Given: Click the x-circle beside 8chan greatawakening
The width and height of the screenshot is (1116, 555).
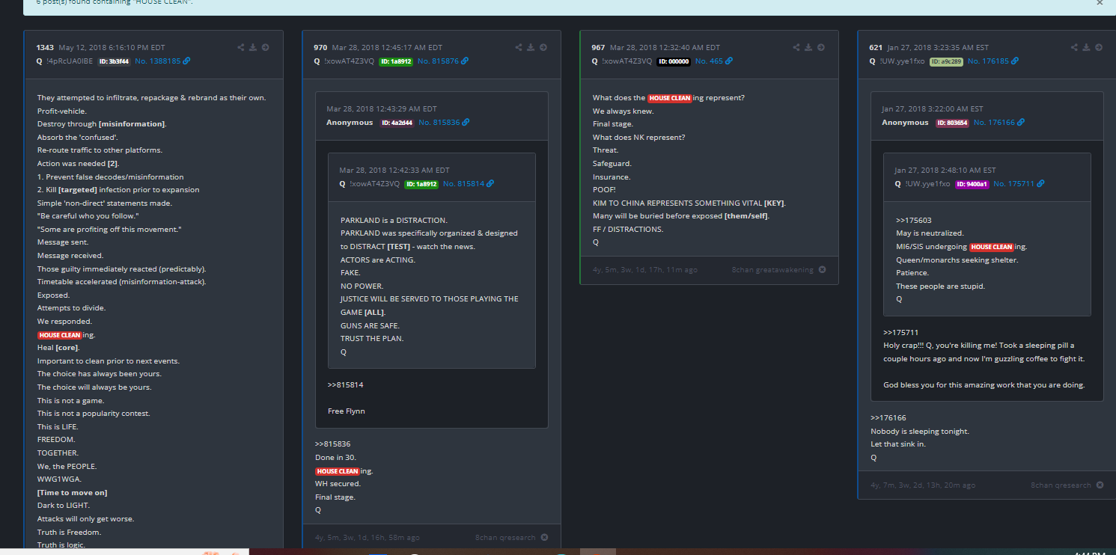Looking at the screenshot, I should point(822,269).
